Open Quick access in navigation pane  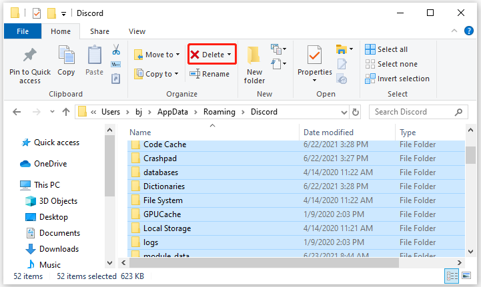pyautogui.click(x=50, y=143)
